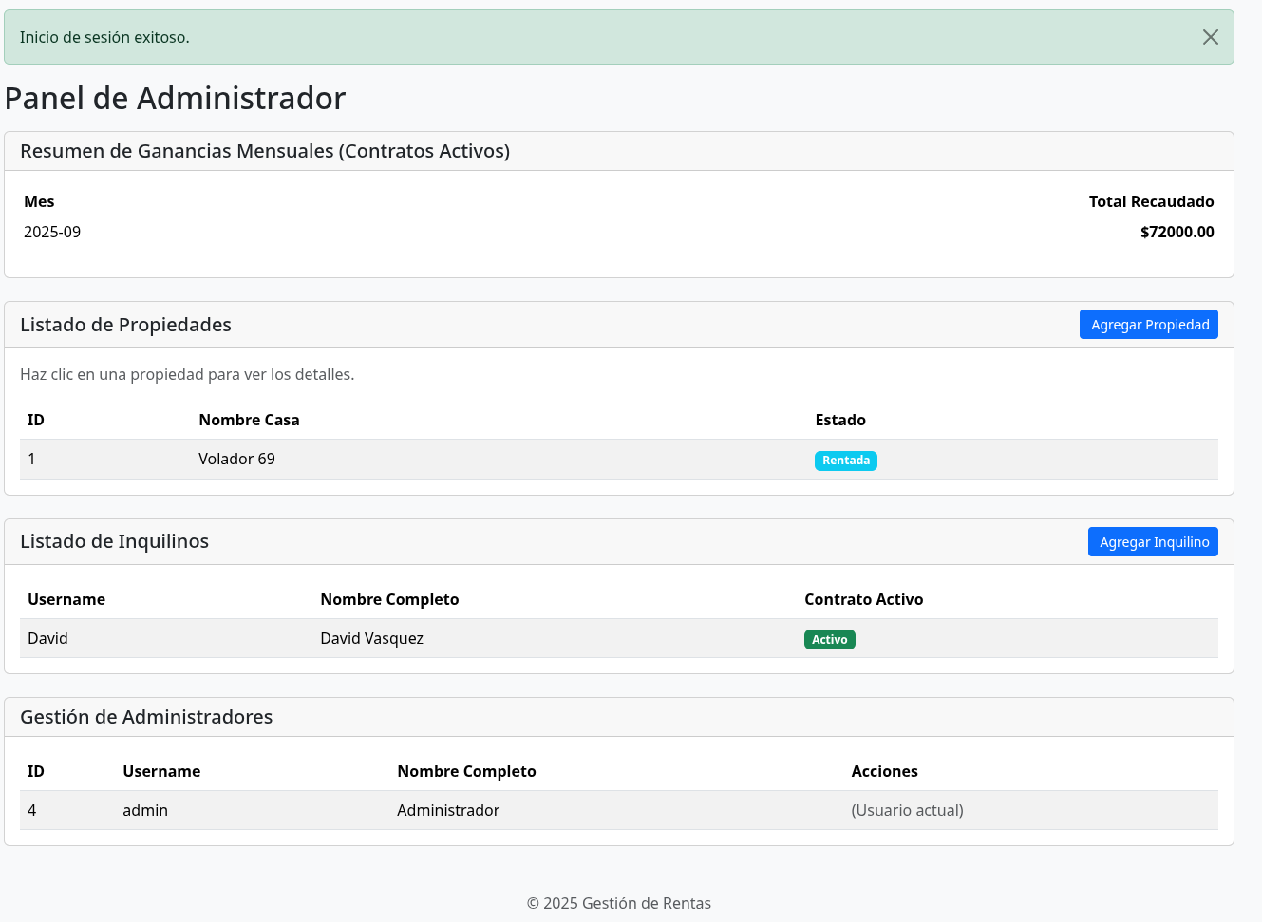Click the Agregar Propiedad button

(x=1148, y=325)
